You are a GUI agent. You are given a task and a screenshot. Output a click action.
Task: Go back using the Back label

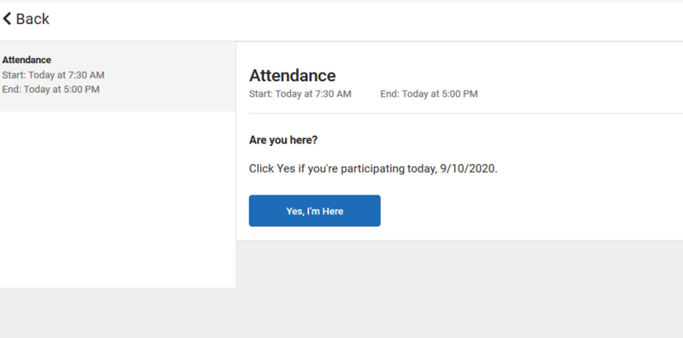click(32, 19)
